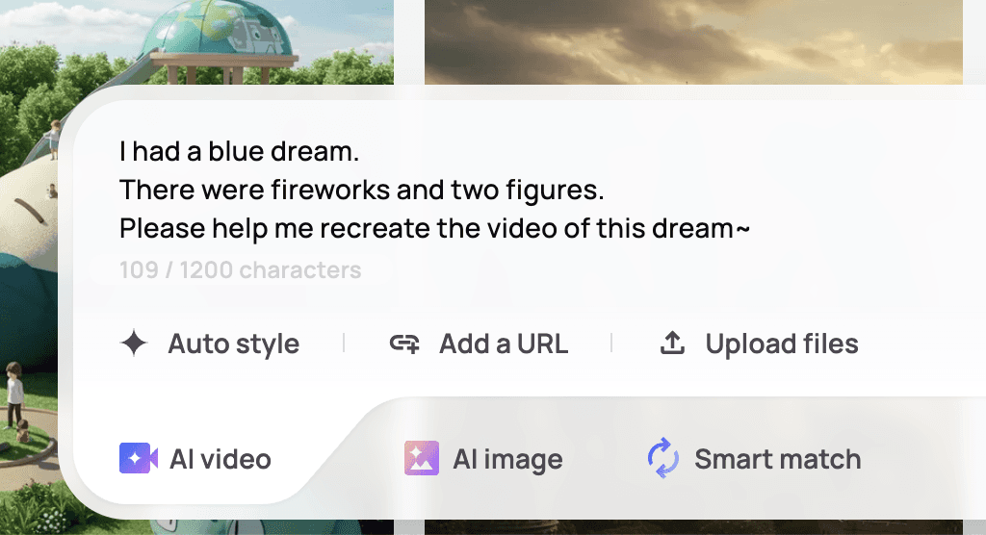Click the Smart match refresh arrows icon
The width and height of the screenshot is (986, 535).
click(663, 458)
